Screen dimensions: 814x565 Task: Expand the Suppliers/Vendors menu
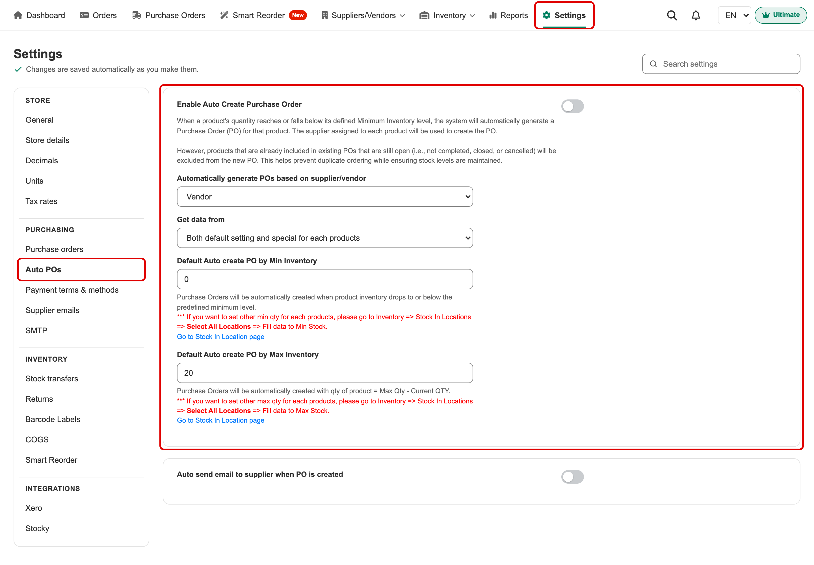pos(363,15)
